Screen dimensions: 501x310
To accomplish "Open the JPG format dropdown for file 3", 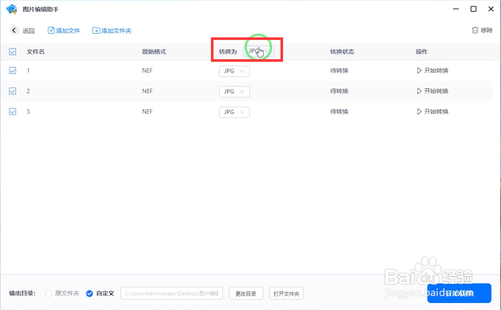I will coord(234,112).
